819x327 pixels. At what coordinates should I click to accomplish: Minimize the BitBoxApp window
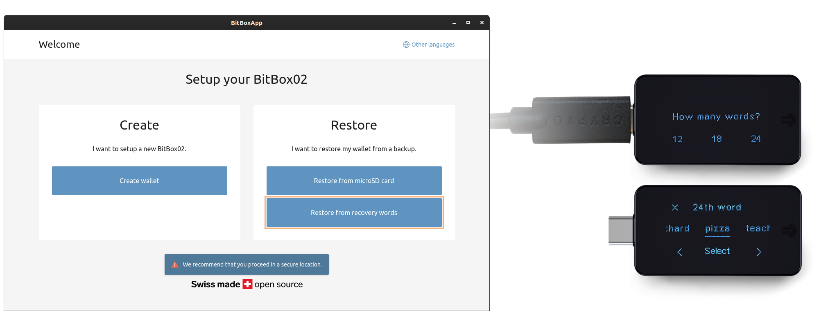coord(454,23)
